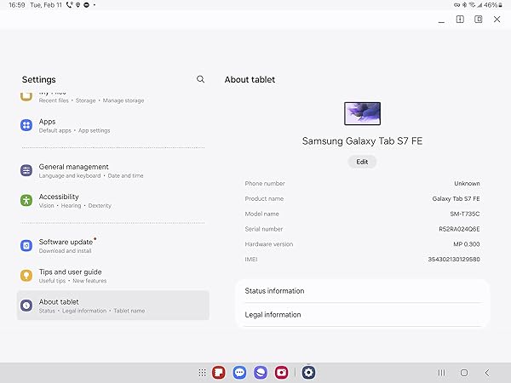Open Accessibility settings

tap(112, 201)
